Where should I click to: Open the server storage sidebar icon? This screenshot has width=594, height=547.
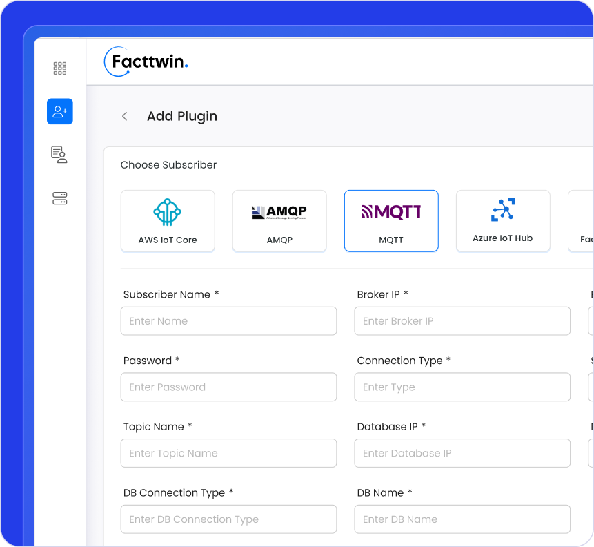pos(60,198)
